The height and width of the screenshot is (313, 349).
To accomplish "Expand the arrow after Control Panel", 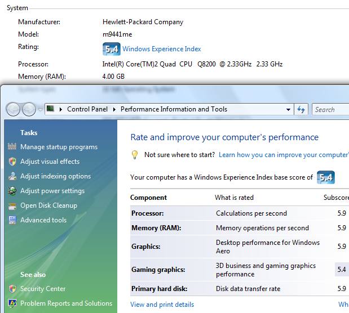I will point(114,109).
